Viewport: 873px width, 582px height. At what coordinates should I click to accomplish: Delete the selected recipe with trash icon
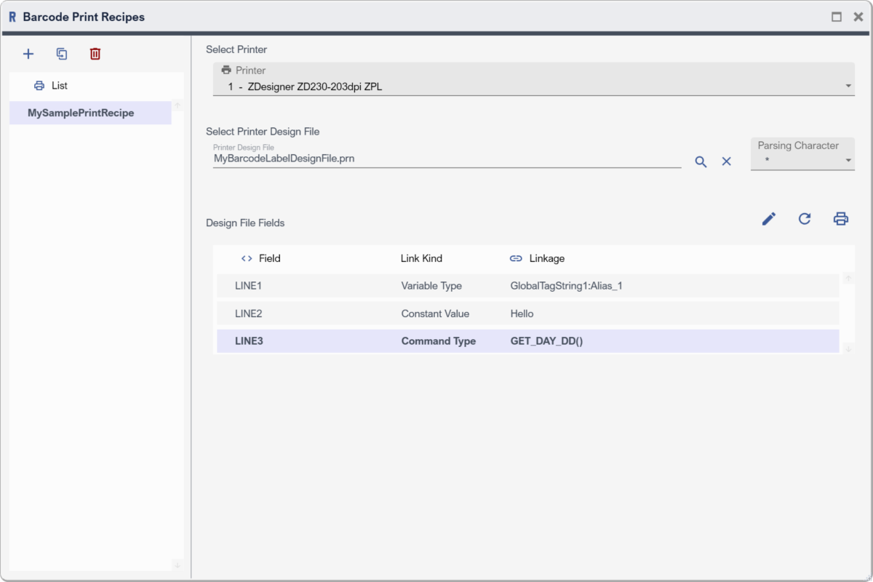95,54
